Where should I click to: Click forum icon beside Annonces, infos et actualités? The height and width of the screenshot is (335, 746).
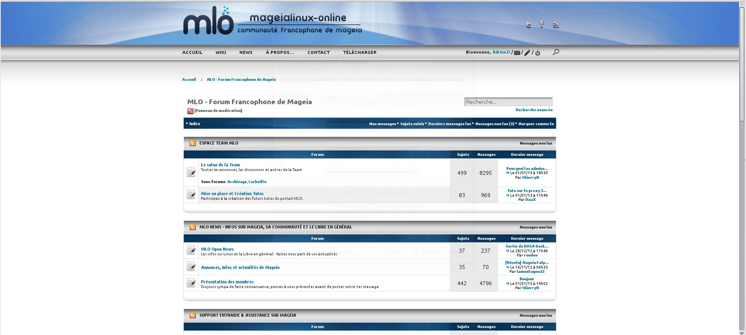coord(191,267)
